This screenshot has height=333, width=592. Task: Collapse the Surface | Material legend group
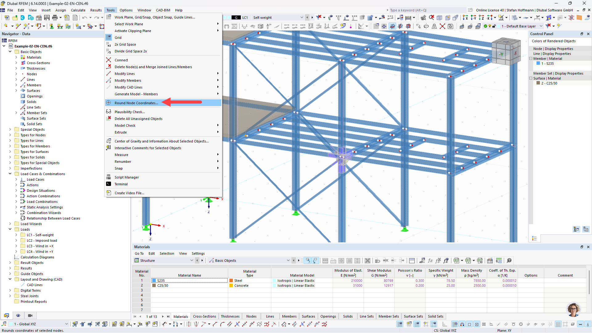[x=531, y=78]
